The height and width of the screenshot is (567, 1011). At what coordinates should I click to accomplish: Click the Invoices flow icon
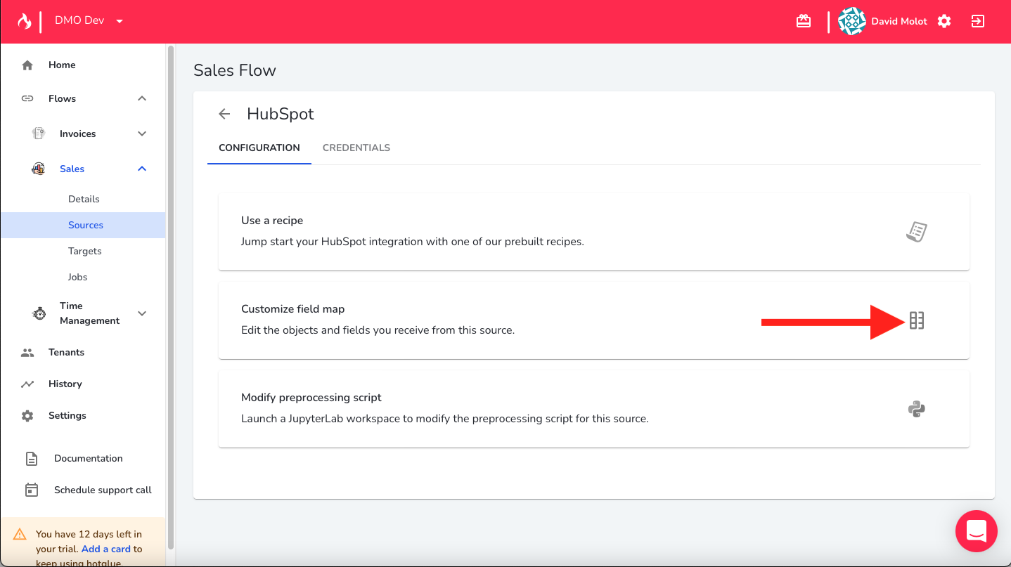[39, 133]
